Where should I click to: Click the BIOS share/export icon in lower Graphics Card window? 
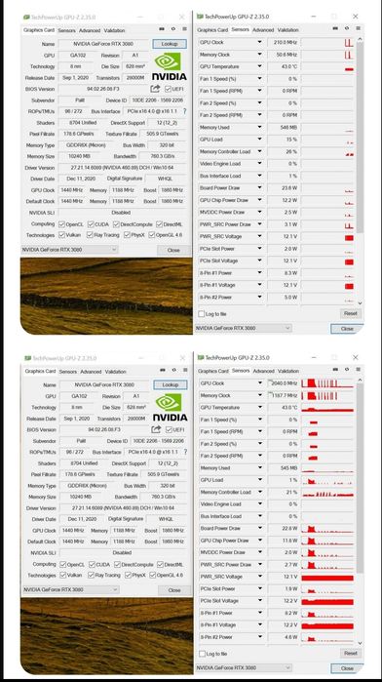click(x=156, y=429)
